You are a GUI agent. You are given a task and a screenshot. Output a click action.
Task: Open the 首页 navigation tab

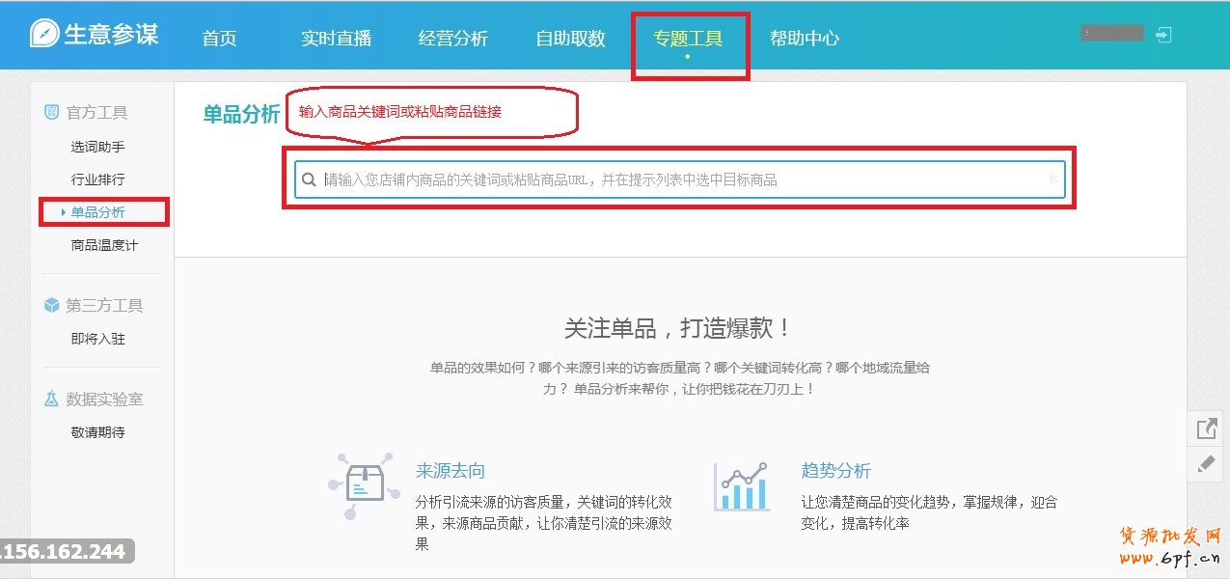click(219, 39)
